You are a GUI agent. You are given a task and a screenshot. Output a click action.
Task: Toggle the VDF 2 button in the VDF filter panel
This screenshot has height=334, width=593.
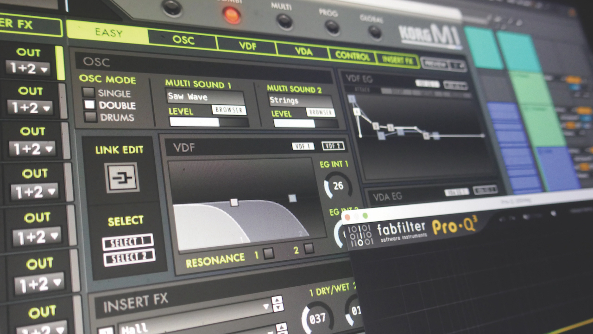pyautogui.click(x=333, y=146)
